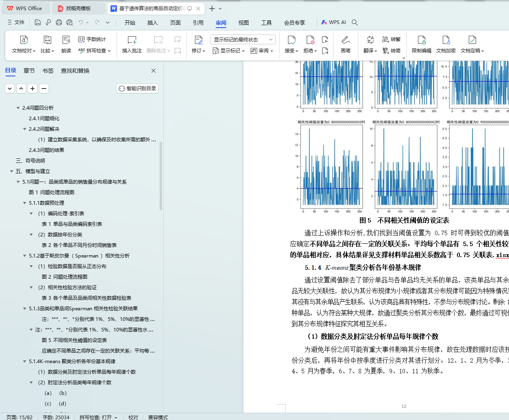
Task: Click the 拒绝 reject change icon
Action: point(310,40)
